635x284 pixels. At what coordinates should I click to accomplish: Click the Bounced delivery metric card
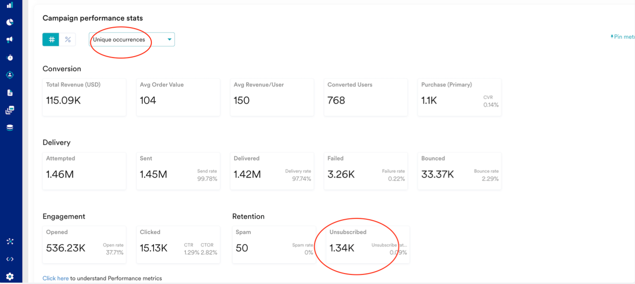click(459, 171)
